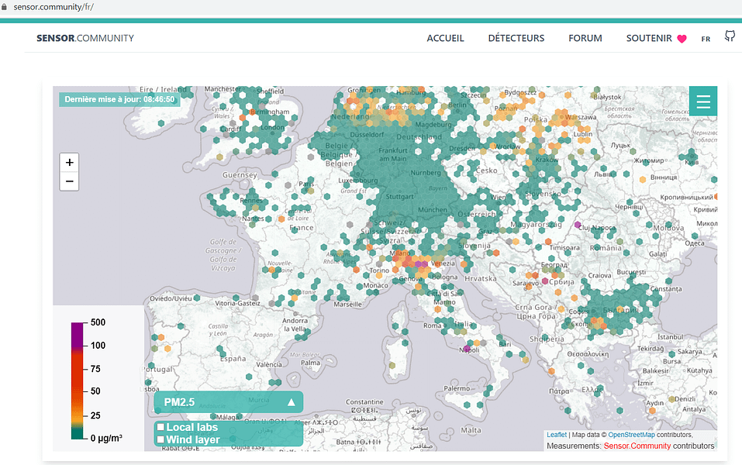
Task: Open the Sensor.Community contributors link
Action: 637,446
